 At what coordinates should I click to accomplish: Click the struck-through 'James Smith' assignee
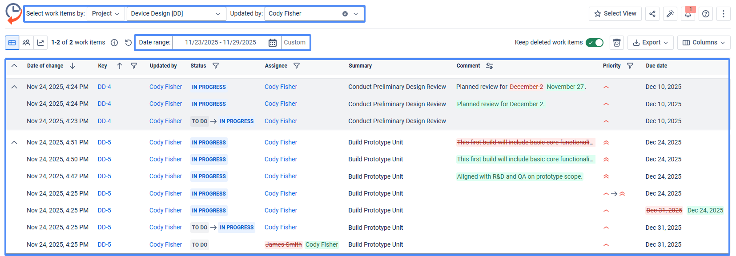(x=283, y=244)
